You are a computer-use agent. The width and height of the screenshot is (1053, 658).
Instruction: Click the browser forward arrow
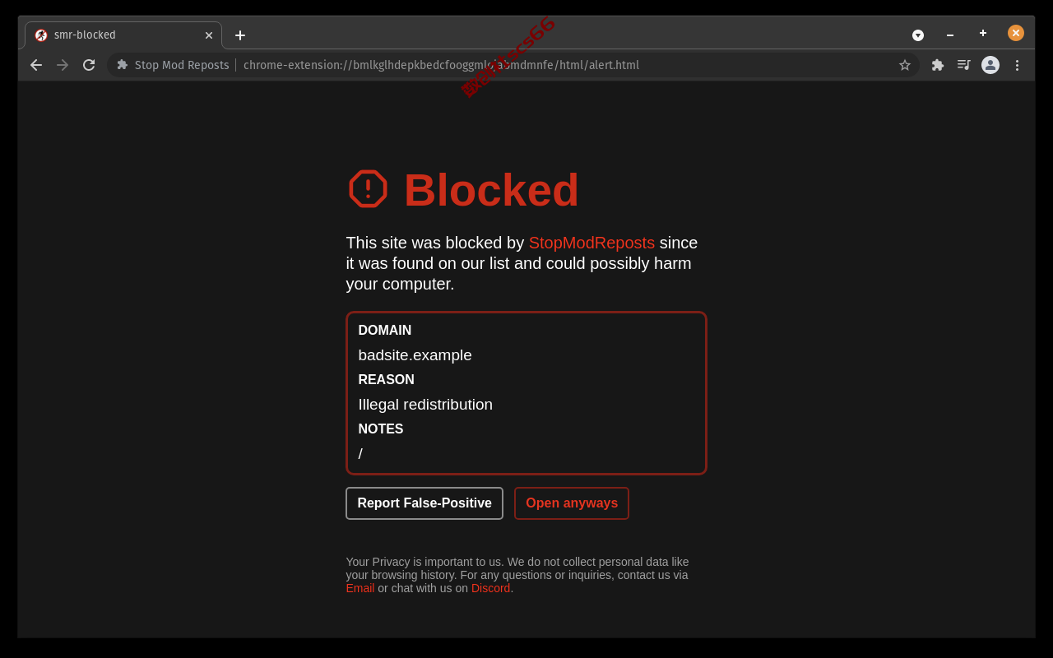63,65
